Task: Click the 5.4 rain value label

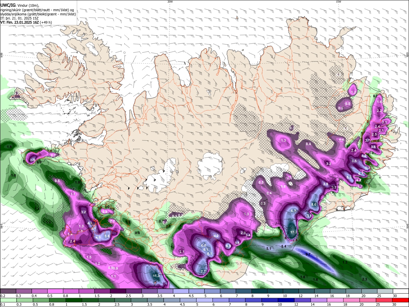Action: 283,246
